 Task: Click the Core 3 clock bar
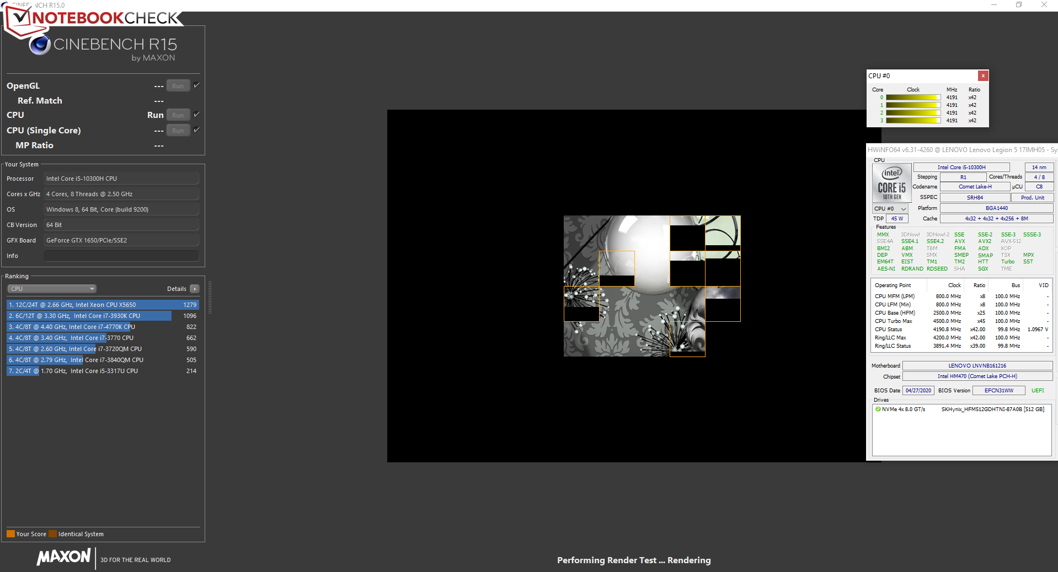913,121
